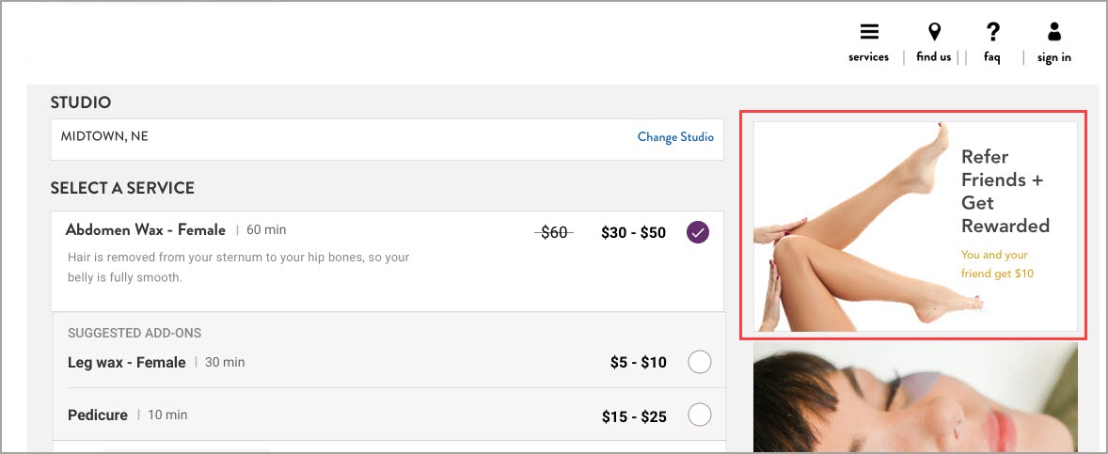This screenshot has height=454, width=1108.
Task: Click the Change Studio link
Action: [x=675, y=137]
